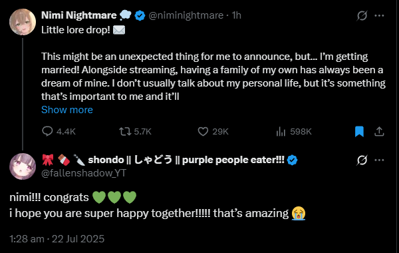Open more options menu for Nimi's post
The width and height of the screenshot is (399, 253).
(379, 15)
